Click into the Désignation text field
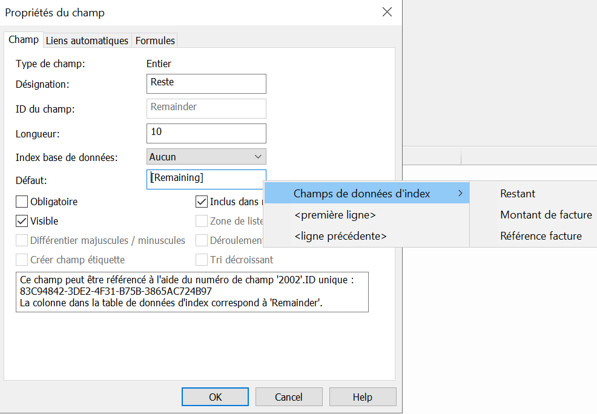 click(206, 84)
